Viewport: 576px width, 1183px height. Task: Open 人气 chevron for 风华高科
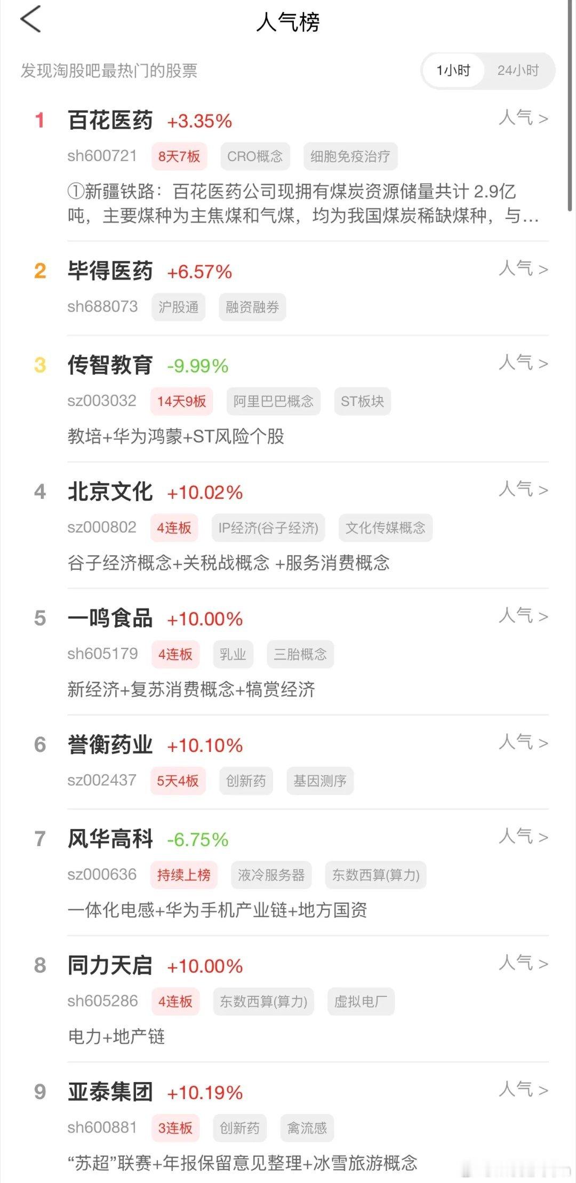coord(523,837)
